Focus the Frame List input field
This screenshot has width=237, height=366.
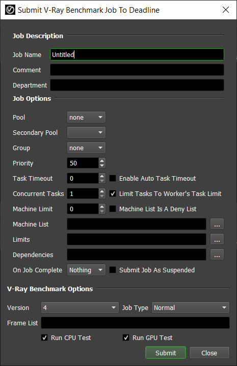[x=136, y=323]
